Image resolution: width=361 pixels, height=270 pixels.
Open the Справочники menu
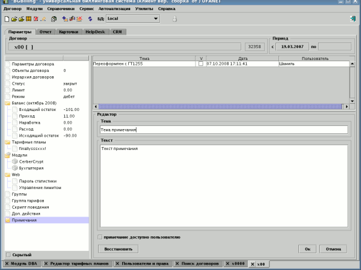click(x=60, y=10)
